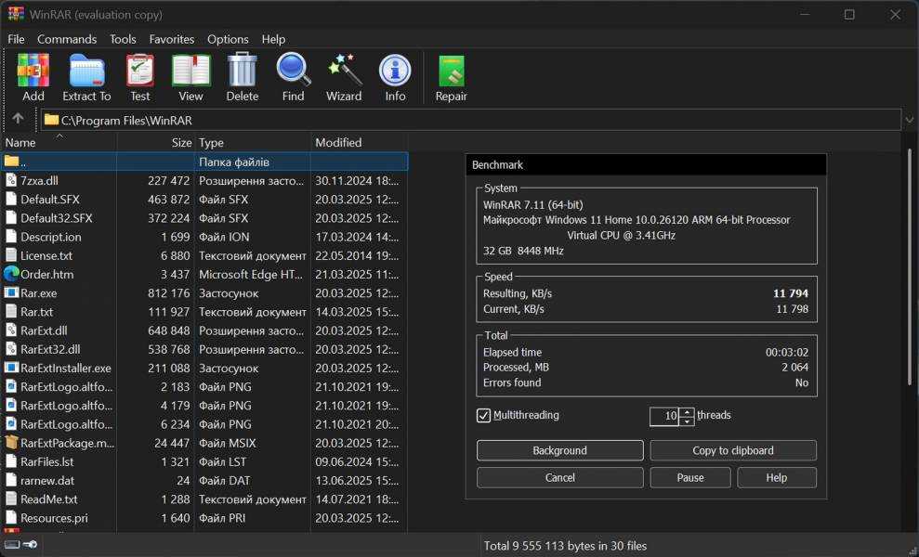Screen dimensions: 919x557
Task: Click the Resulting KB/s value 11 794
Action: (x=791, y=293)
